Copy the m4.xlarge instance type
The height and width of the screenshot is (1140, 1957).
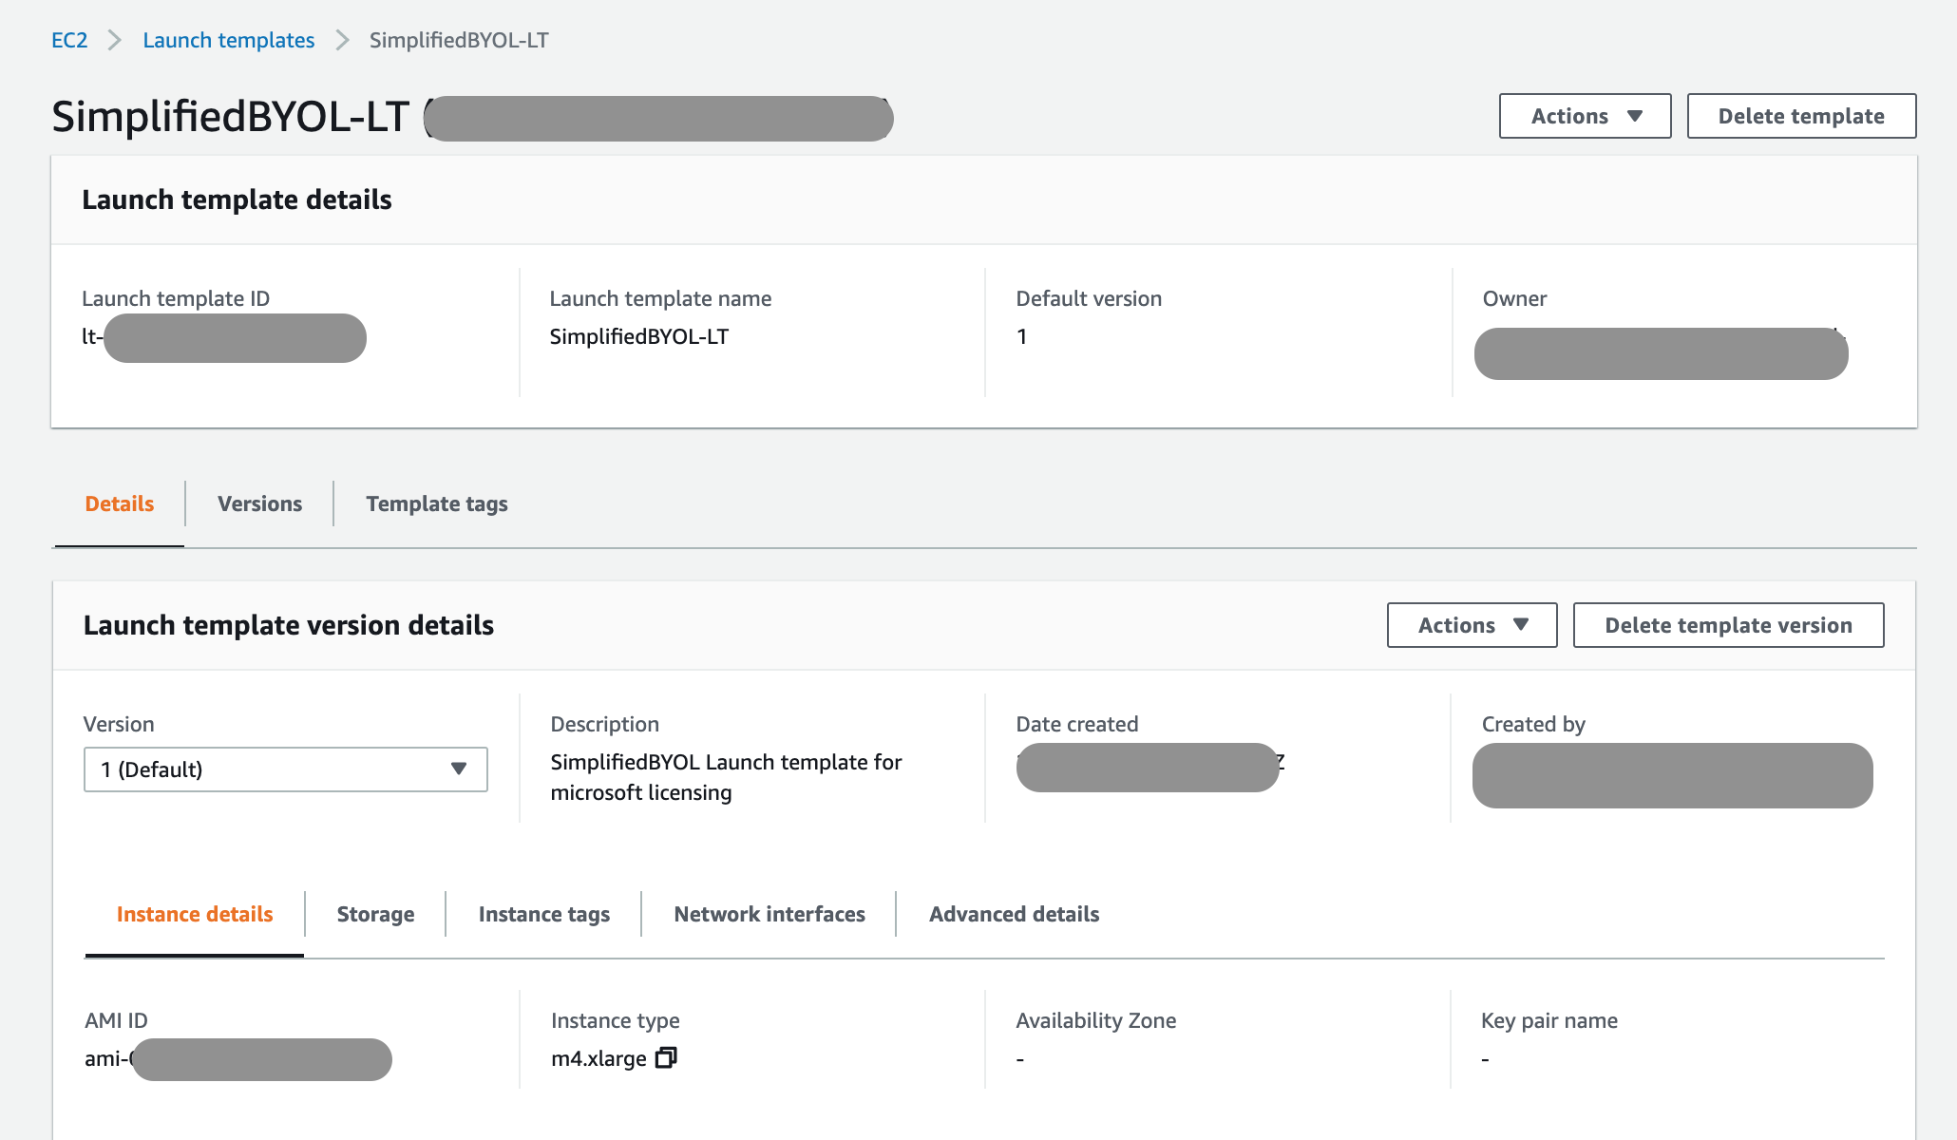pos(666,1057)
